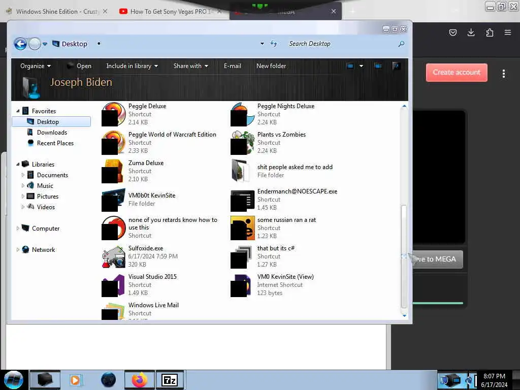Click the change view icon in toolbar
The width and height of the screenshot is (520, 390).
click(350, 66)
